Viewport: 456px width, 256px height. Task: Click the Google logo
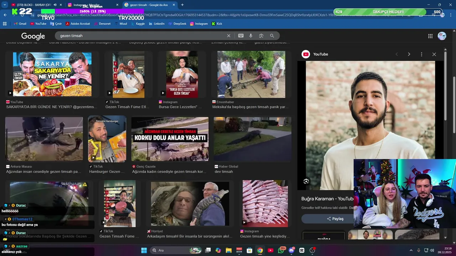pos(33,36)
